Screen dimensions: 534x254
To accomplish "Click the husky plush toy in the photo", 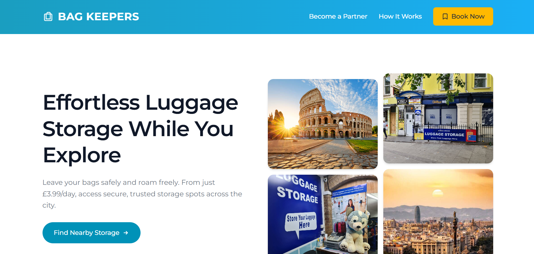I will click(356, 231).
